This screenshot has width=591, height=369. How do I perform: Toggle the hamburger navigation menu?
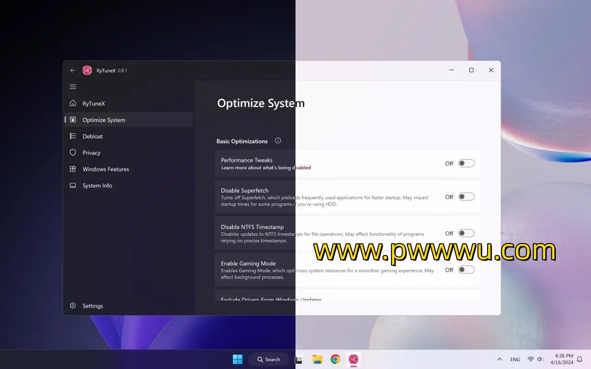(72, 87)
